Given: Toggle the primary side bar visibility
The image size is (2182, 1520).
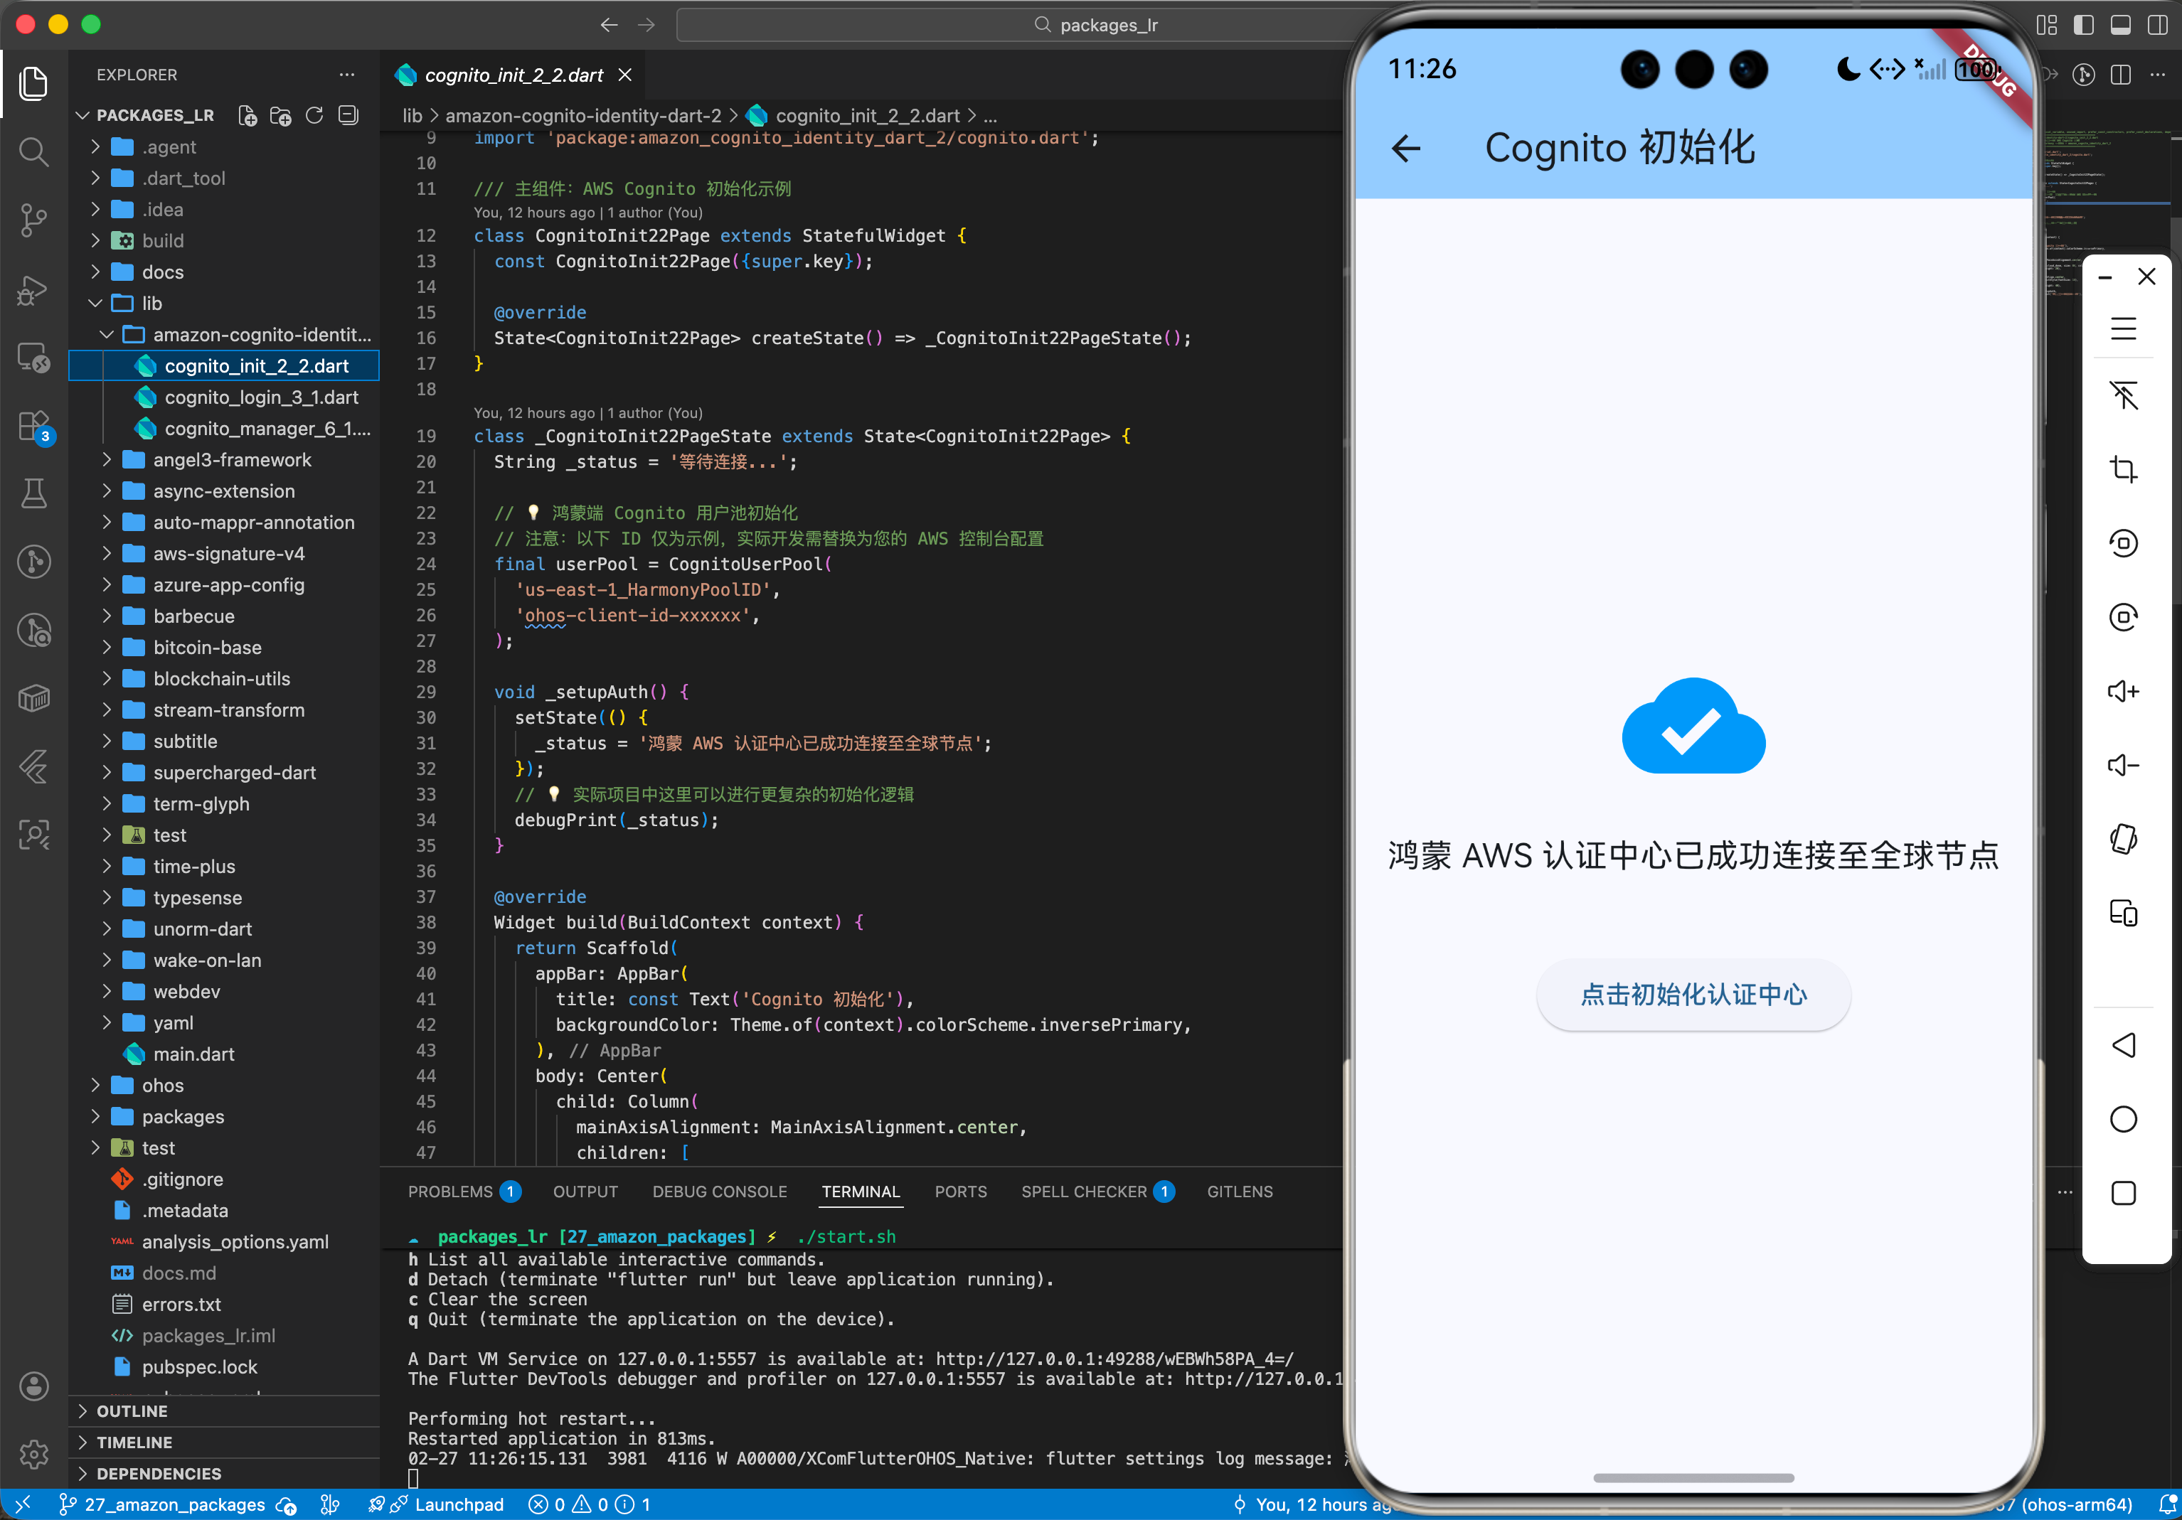Looking at the screenshot, I should pos(2084,25).
